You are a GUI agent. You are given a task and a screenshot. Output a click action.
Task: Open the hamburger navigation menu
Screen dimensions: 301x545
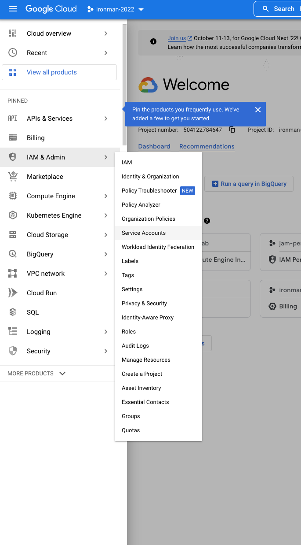pos(13,9)
